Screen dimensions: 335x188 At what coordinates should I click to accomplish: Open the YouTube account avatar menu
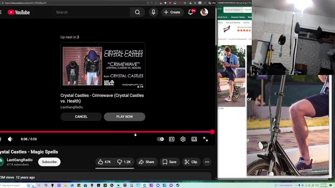(x=204, y=12)
